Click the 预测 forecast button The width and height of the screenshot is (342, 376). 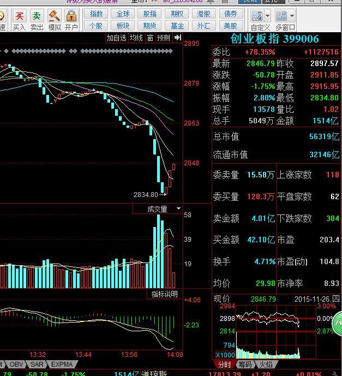coord(164,38)
